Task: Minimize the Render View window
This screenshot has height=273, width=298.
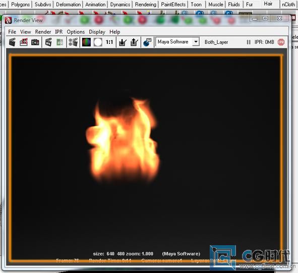Action: [255, 19]
